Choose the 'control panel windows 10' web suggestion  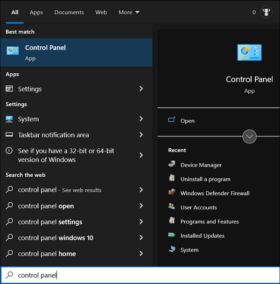(56, 238)
